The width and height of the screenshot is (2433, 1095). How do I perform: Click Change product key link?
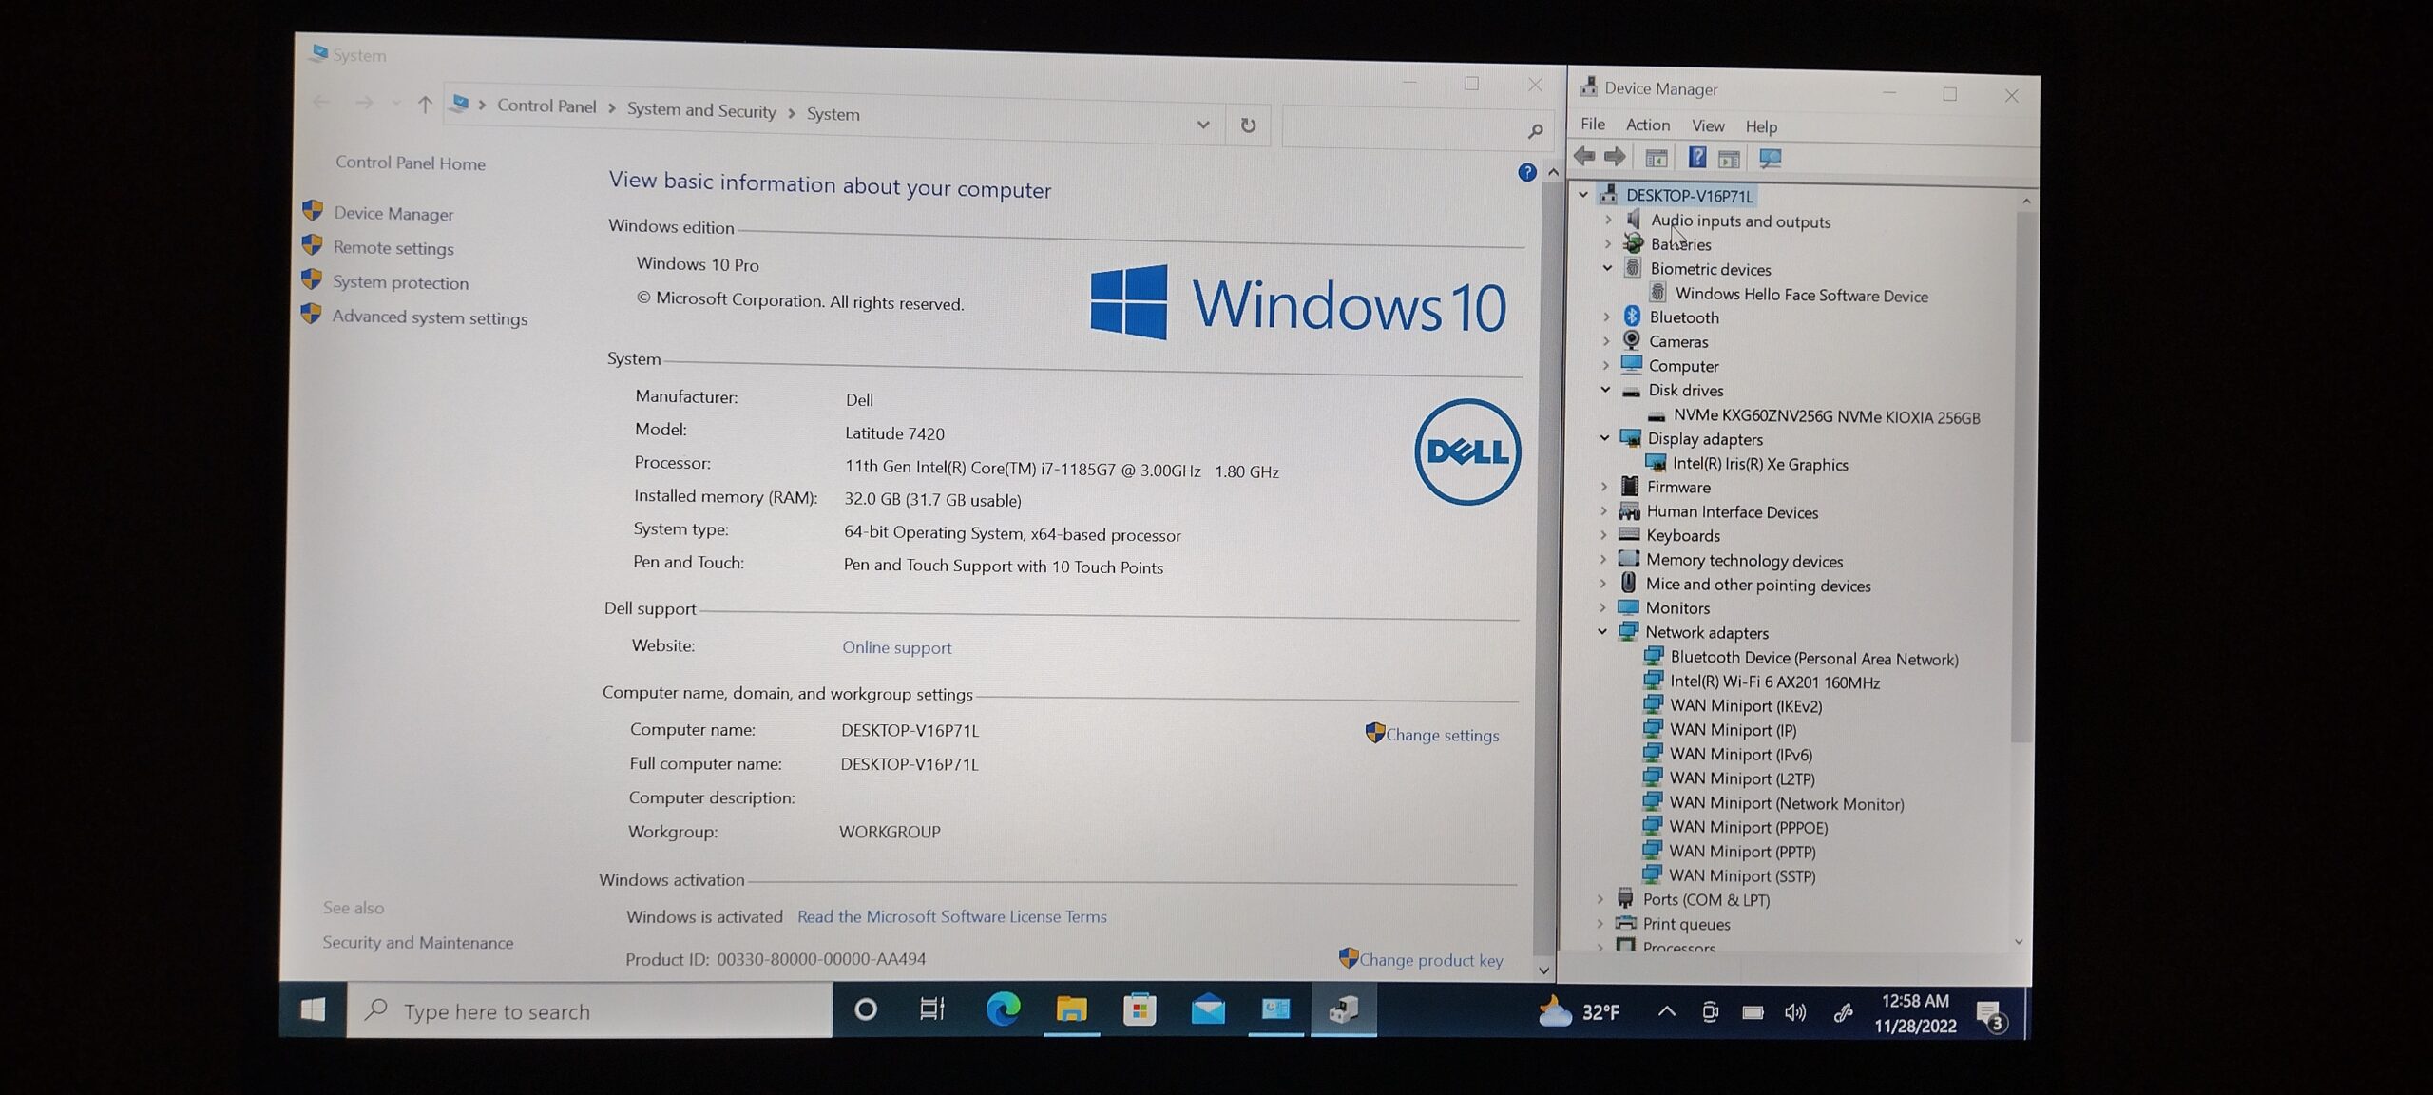(1430, 960)
